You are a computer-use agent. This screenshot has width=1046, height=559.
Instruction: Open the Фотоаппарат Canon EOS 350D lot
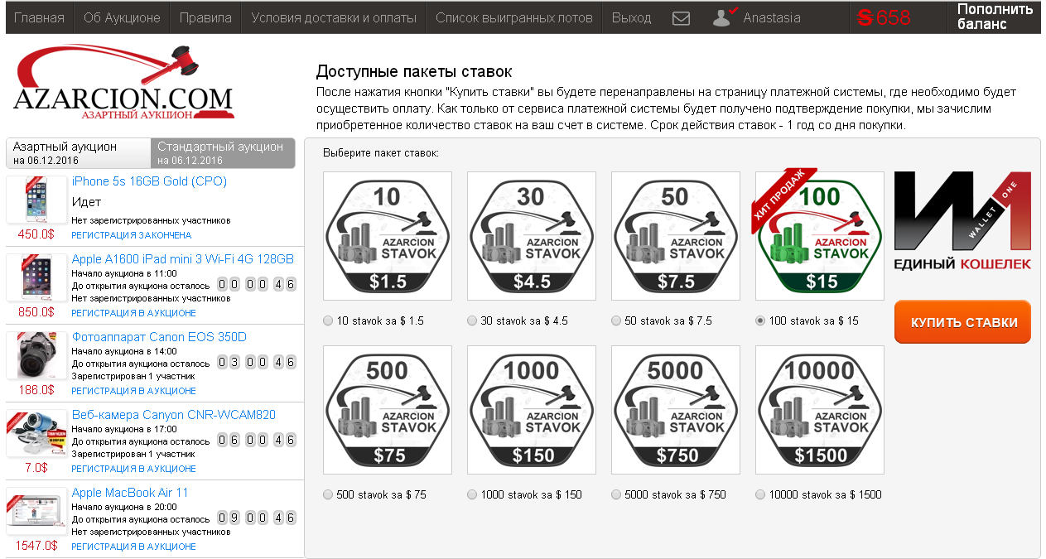[x=159, y=337]
